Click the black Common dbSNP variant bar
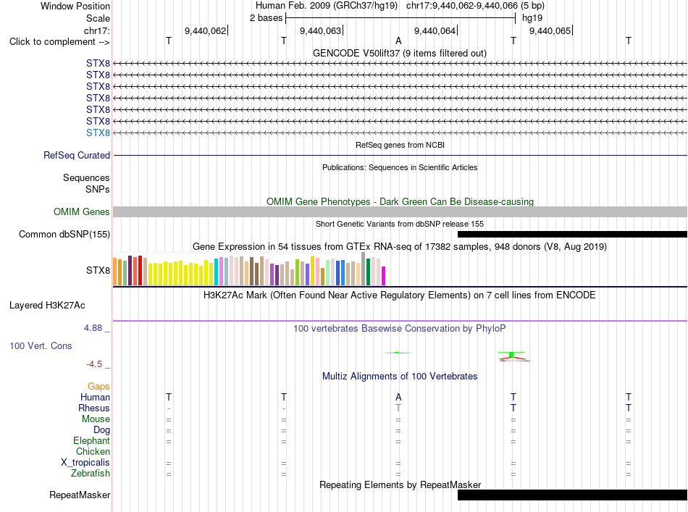The height and width of the screenshot is (512, 688). (572, 235)
